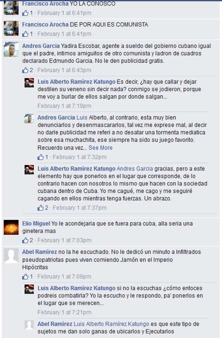Open Andres Garcia's profile photo on top-level comment
Image resolution: width=222 pixels, height=338 pixels.
point(11,49)
